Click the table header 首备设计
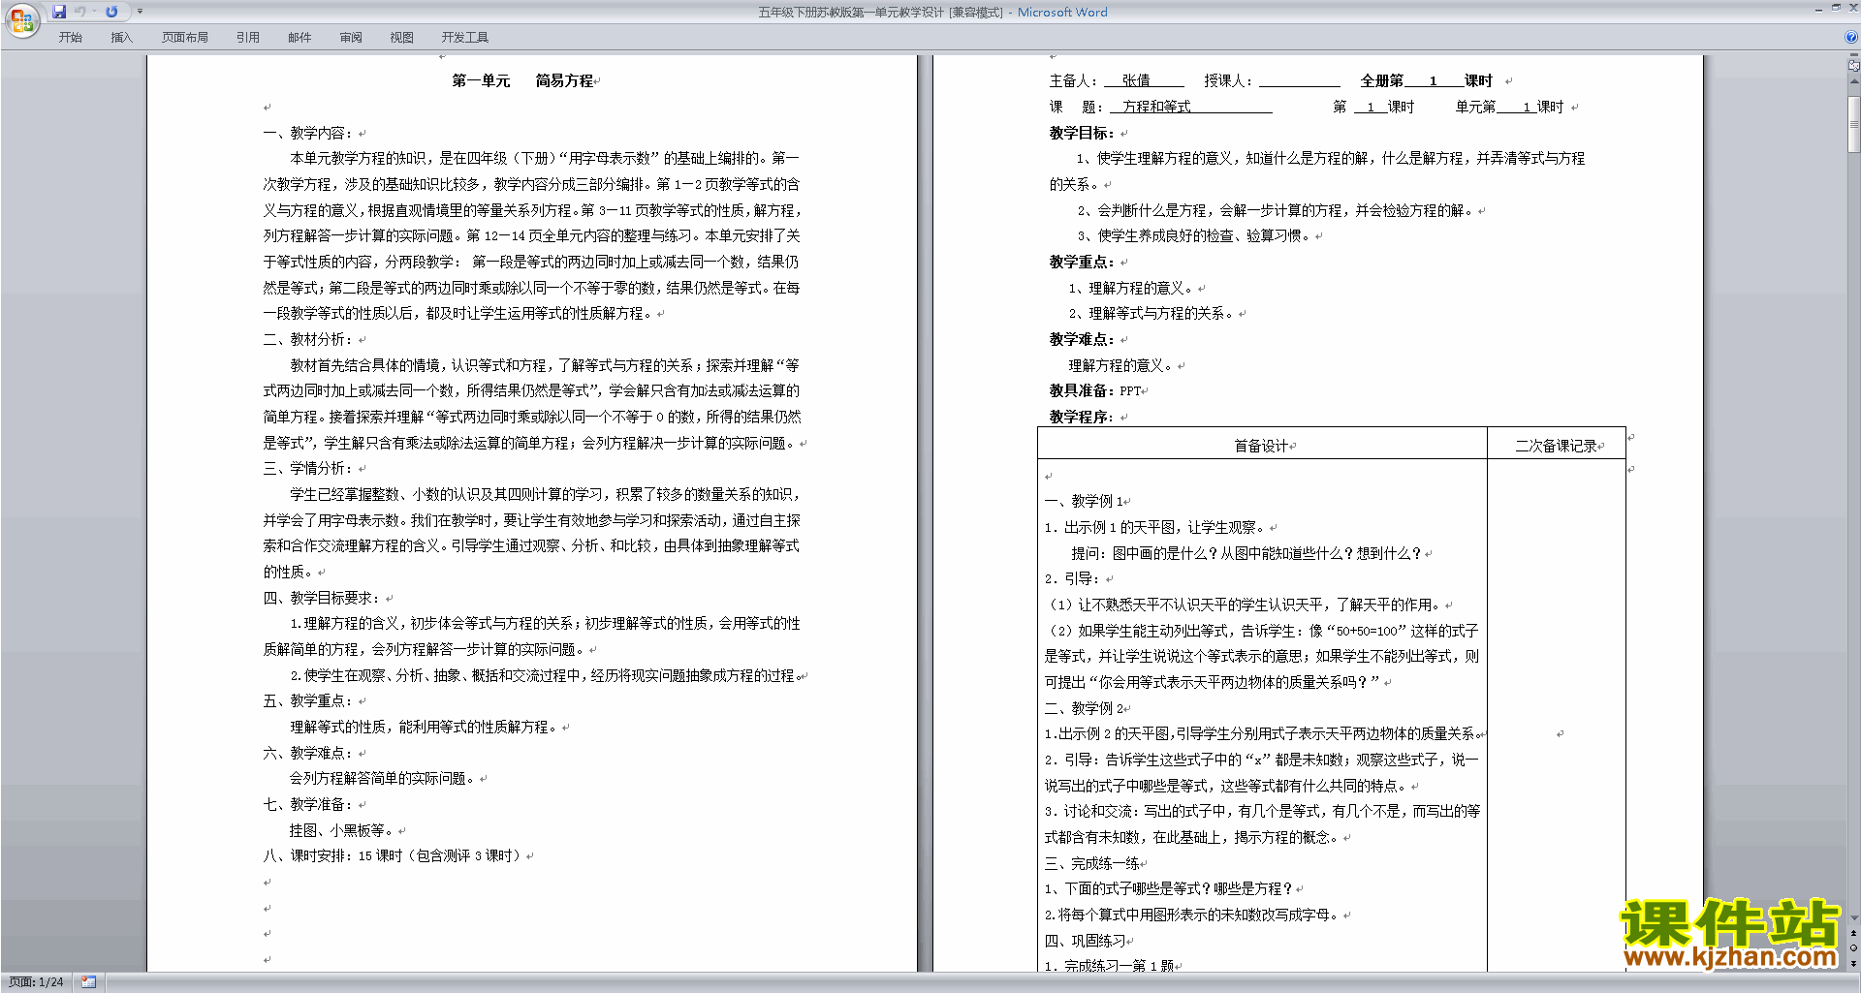This screenshot has width=1861, height=993. (x=1261, y=447)
